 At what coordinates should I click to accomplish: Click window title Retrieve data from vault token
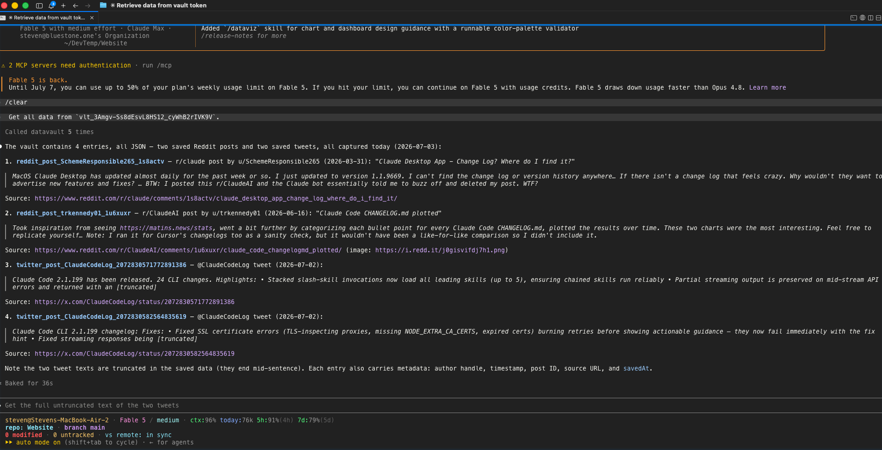tap(159, 6)
